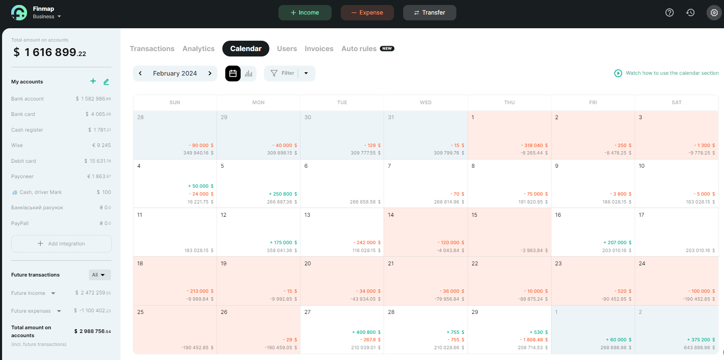The width and height of the screenshot is (724, 360).
Task: Open February 29 calendar cell
Action: click(x=510, y=330)
